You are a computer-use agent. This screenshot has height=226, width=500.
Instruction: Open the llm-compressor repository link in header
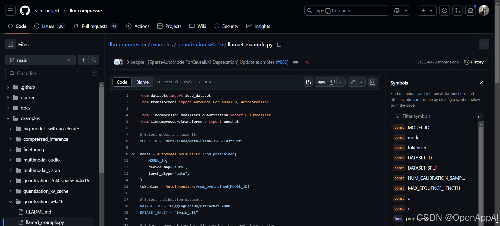(x=86, y=11)
